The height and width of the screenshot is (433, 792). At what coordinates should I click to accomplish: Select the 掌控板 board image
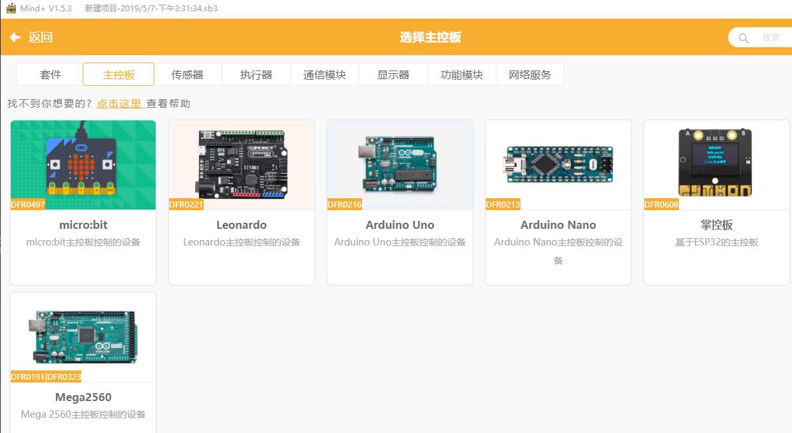tap(716, 164)
